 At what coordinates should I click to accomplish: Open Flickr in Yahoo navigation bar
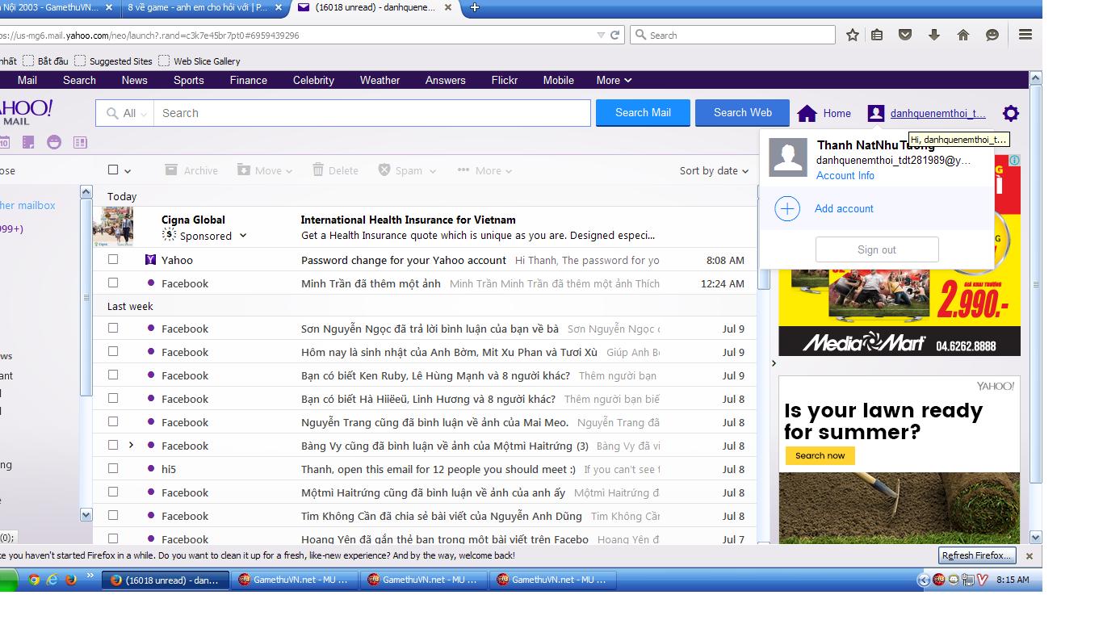point(505,80)
